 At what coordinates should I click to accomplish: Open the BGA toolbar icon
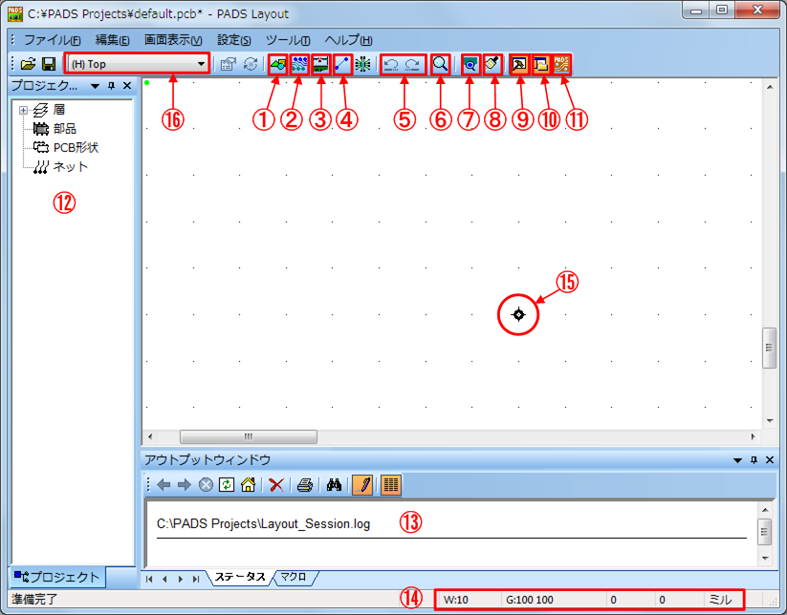pos(362,64)
